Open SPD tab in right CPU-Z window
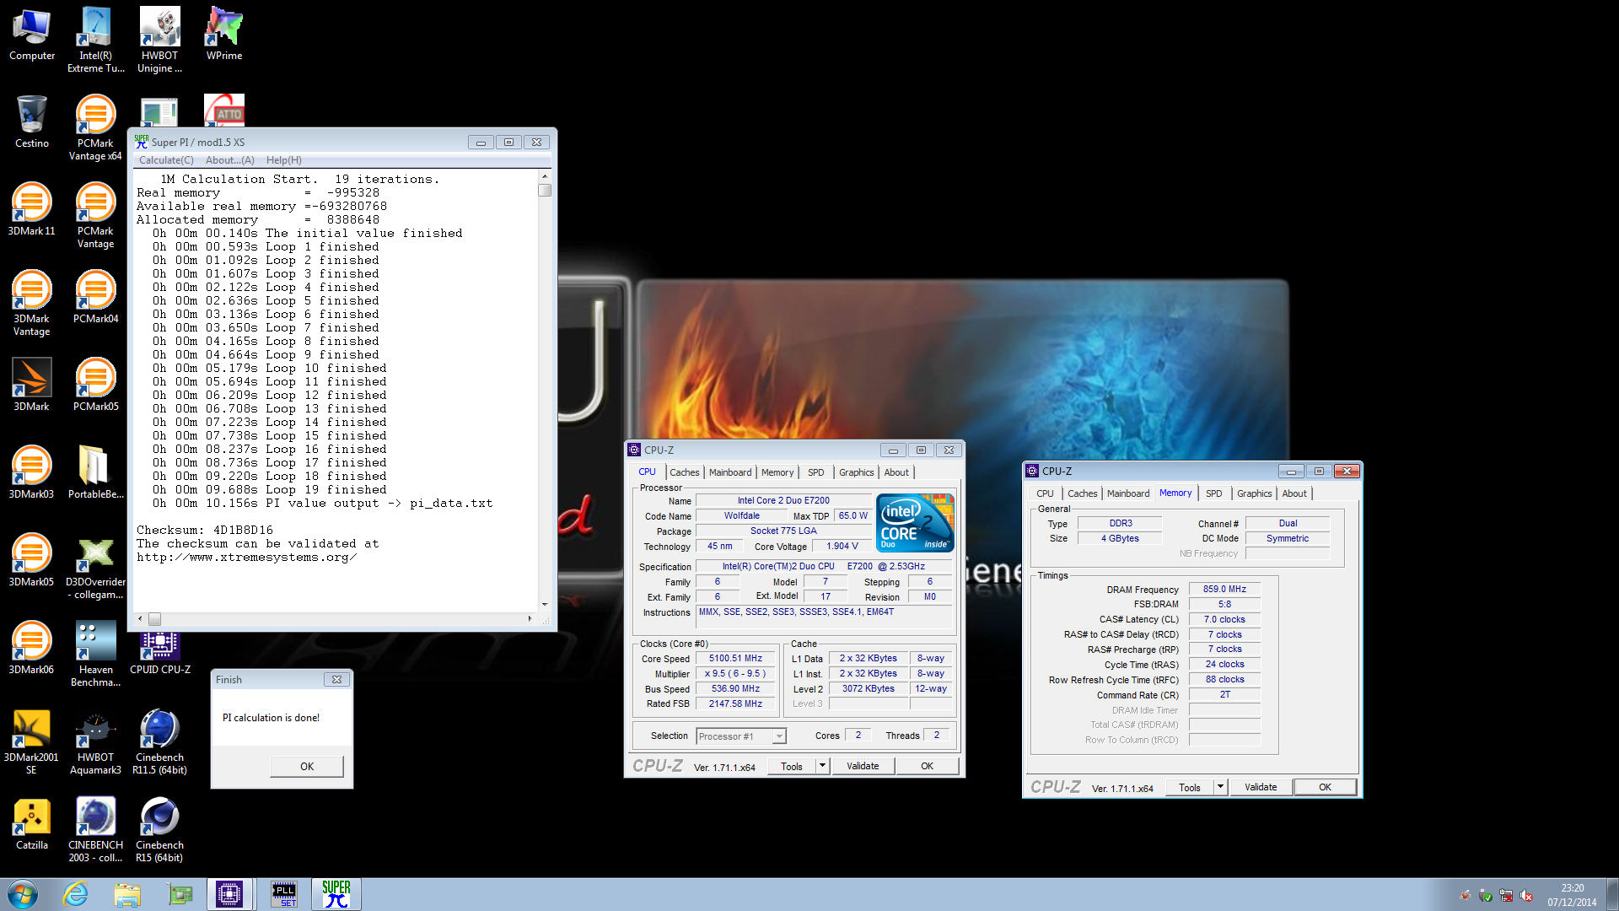The image size is (1619, 911). click(x=1213, y=493)
